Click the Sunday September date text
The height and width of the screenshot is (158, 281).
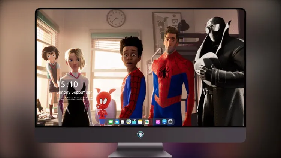click(74, 92)
